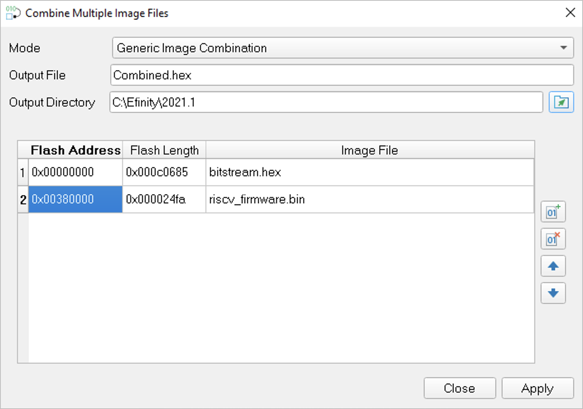Click the dialog title bar app icon
This screenshot has height=409, width=583.
tap(13, 13)
